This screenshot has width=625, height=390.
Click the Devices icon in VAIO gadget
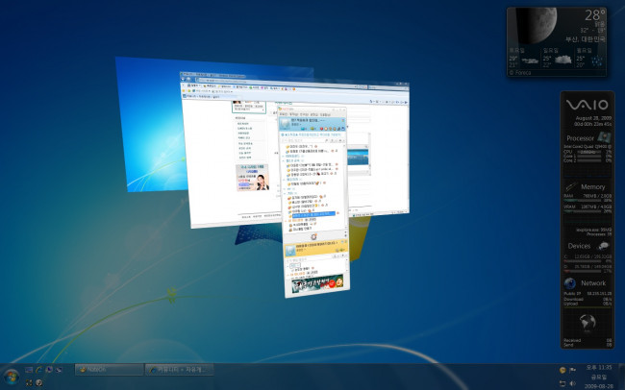pos(603,247)
